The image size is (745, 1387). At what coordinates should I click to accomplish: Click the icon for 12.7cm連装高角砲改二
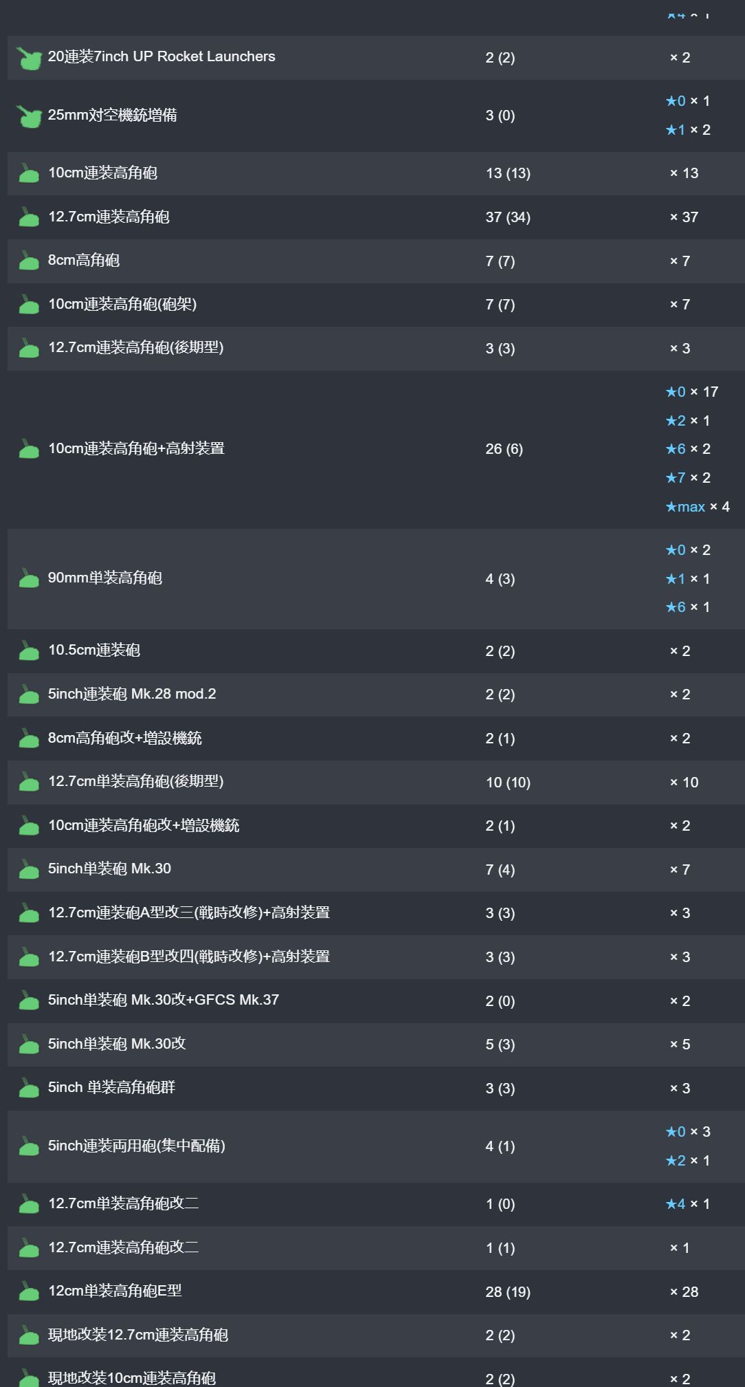29,1248
